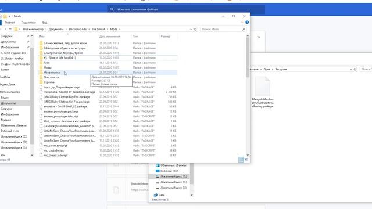
Task: Select 'KS - Slice of Life Mod [4.1]' folder
Action: tap(108, 57)
